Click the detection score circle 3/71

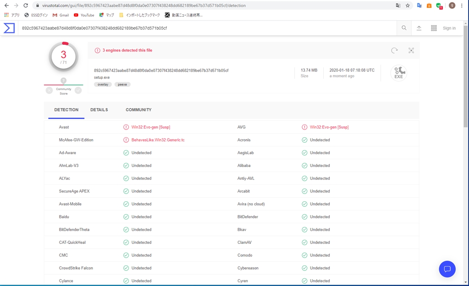63,56
